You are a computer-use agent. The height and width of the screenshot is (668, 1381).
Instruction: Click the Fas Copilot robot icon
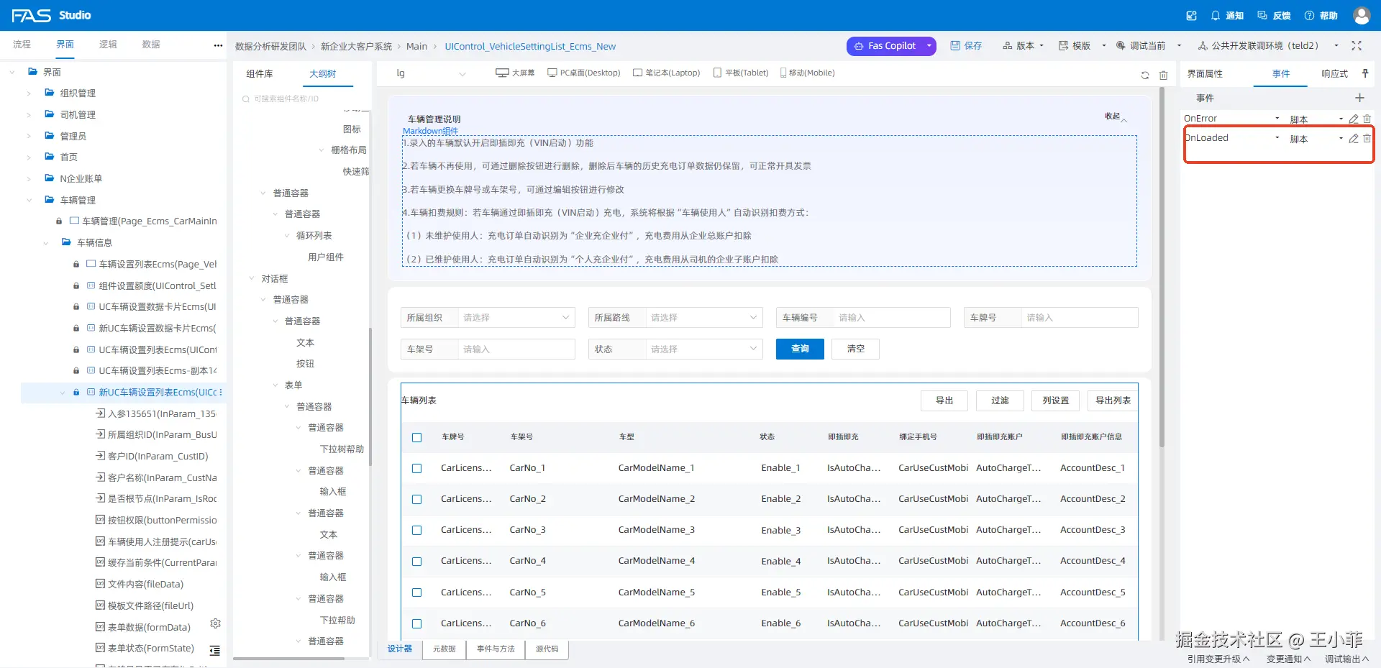[858, 46]
